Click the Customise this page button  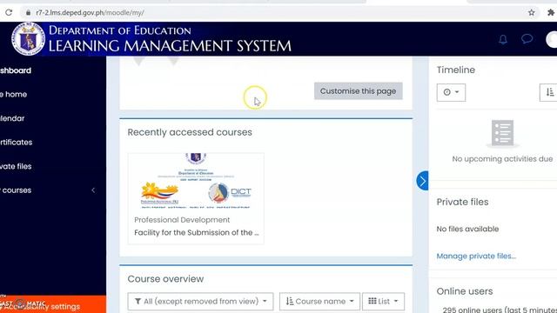[x=358, y=91]
